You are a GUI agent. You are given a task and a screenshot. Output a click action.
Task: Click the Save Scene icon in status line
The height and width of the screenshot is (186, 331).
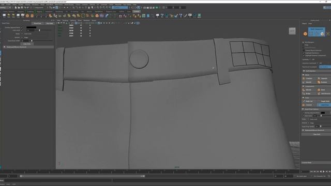point(22,8)
